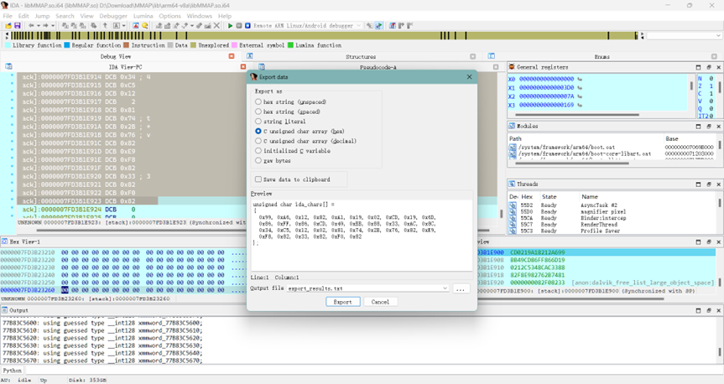
Task: Click the save database floppy icon
Action: 17,26
